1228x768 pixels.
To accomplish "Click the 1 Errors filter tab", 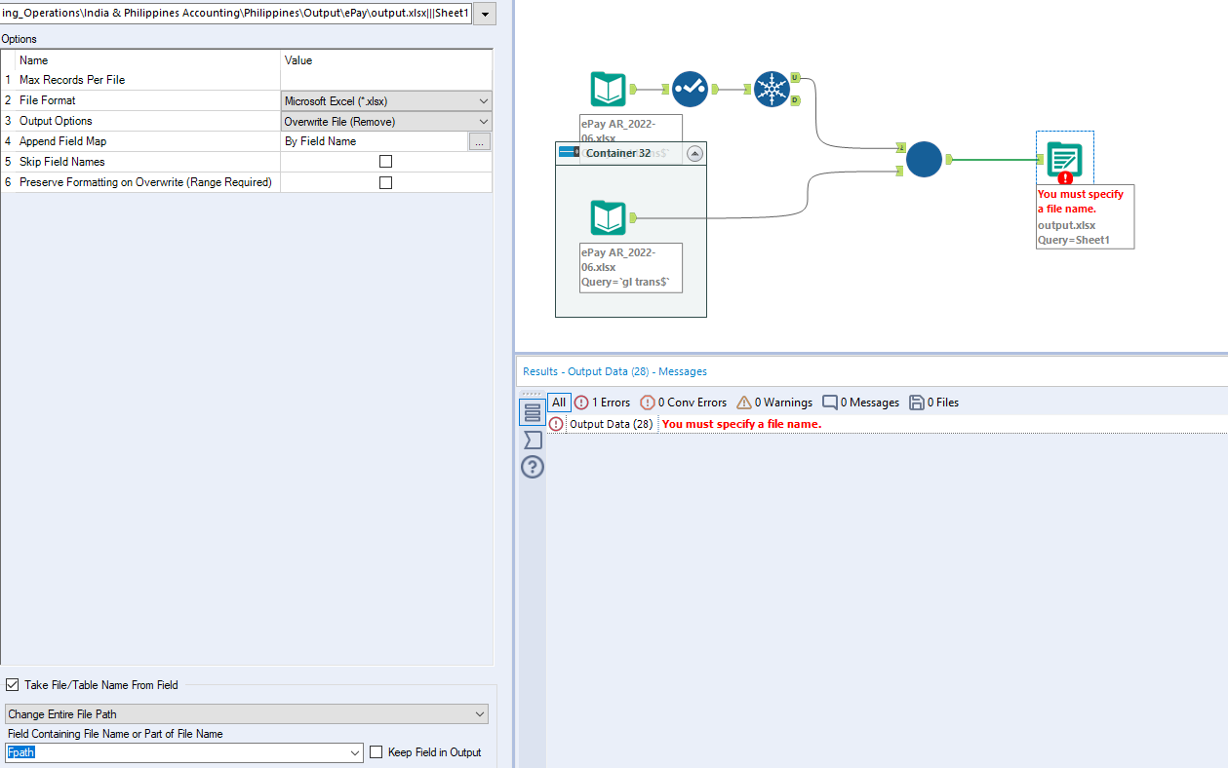I will click(602, 402).
